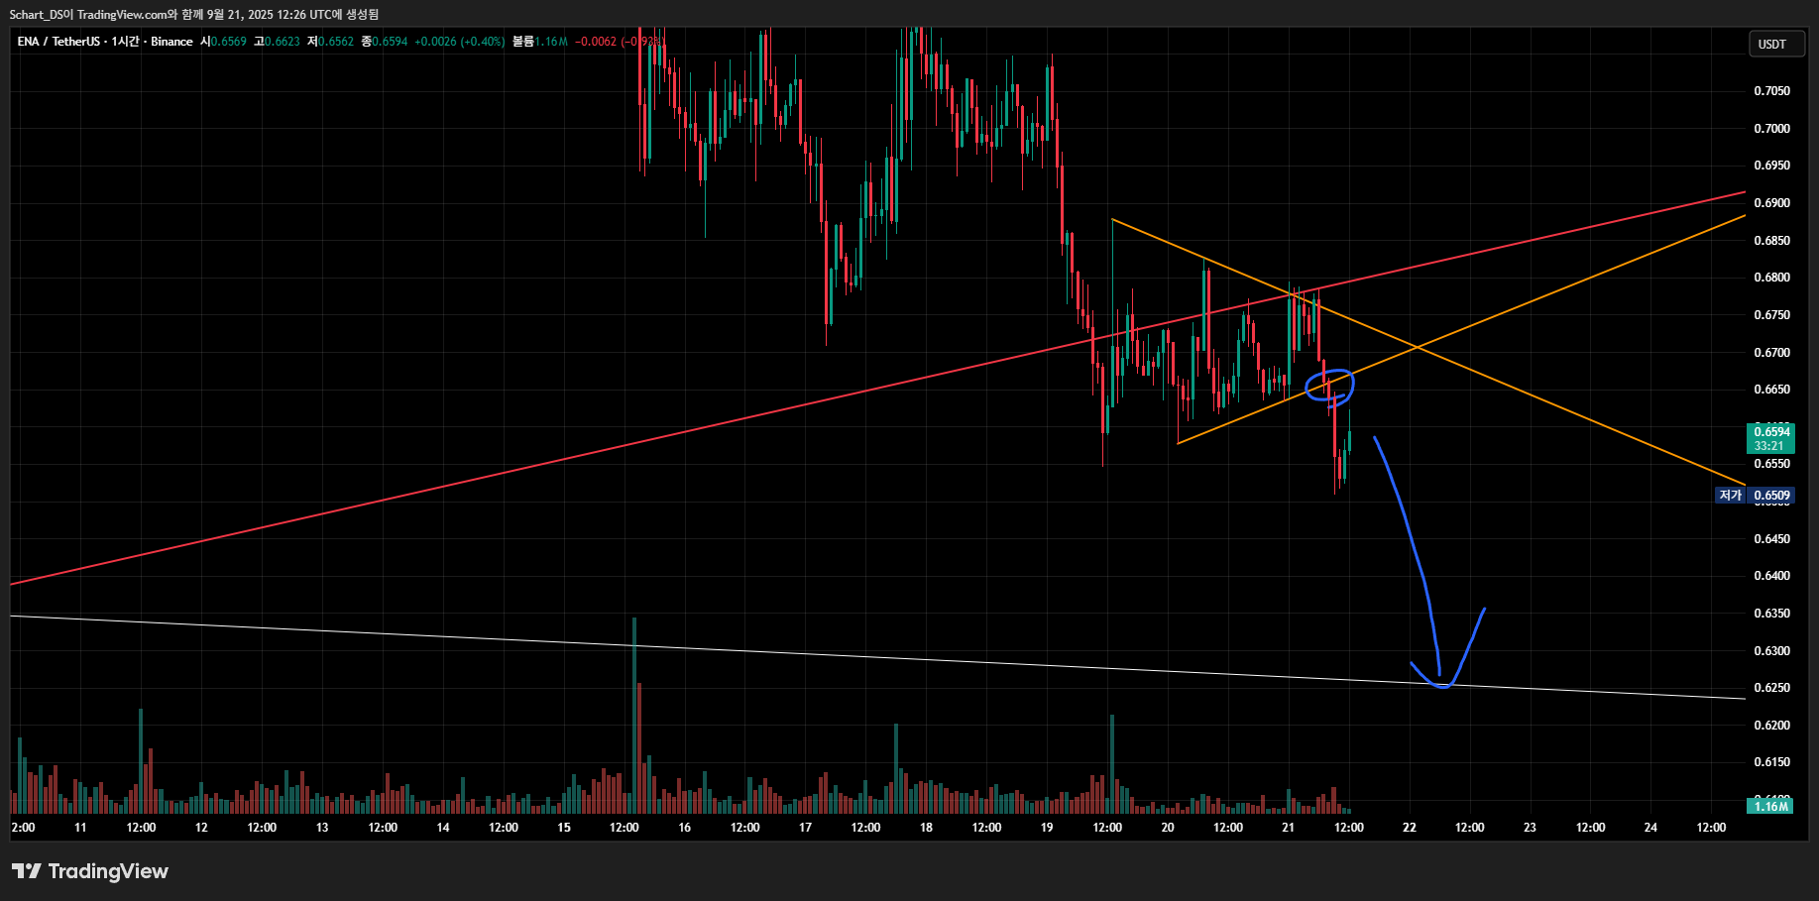Click the high value 0.6623 in legend
Image resolution: width=1819 pixels, height=901 pixels.
pyautogui.click(x=282, y=42)
